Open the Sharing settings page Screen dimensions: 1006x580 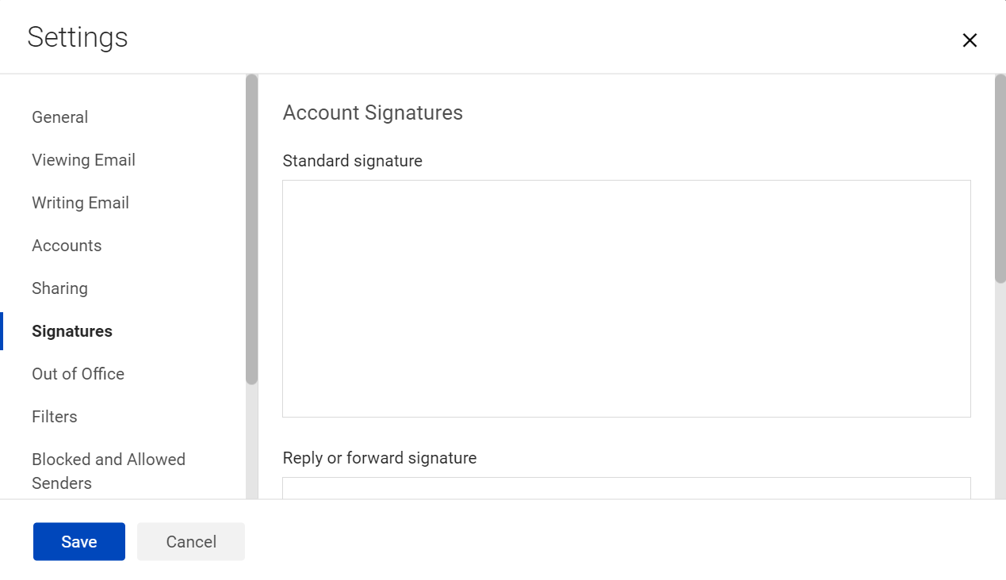pos(59,288)
